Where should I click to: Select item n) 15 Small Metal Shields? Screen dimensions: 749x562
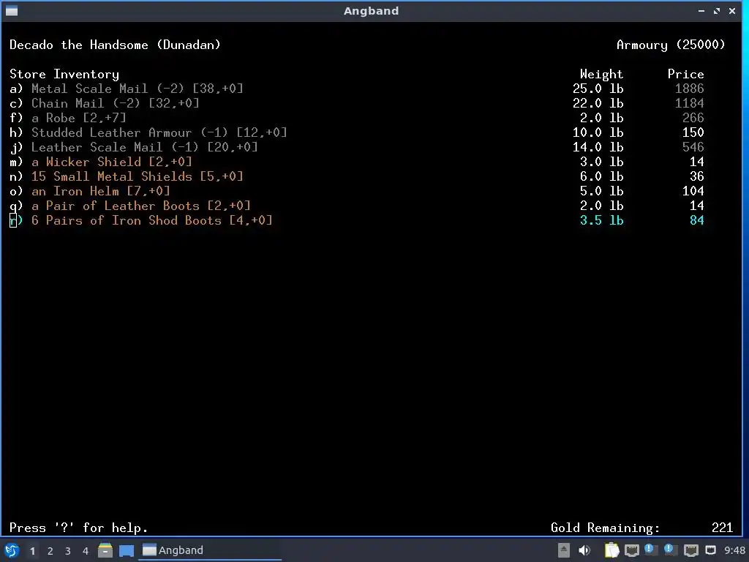click(x=127, y=176)
